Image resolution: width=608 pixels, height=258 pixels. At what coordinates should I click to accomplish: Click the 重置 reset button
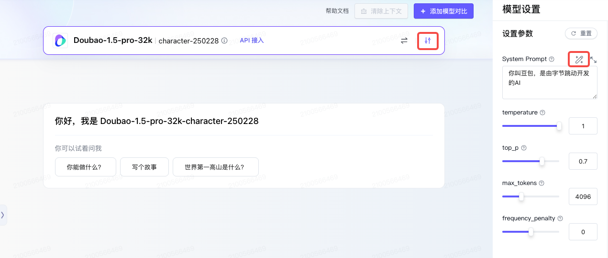pyautogui.click(x=581, y=33)
